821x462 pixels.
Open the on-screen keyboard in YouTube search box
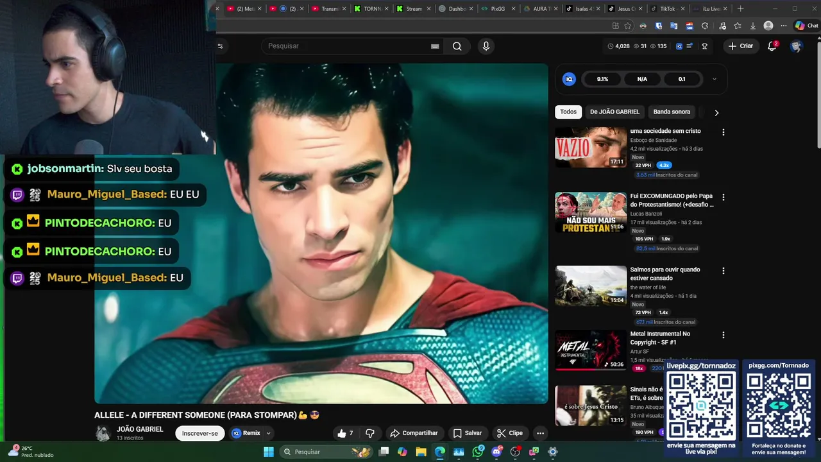[x=435, y=46]
